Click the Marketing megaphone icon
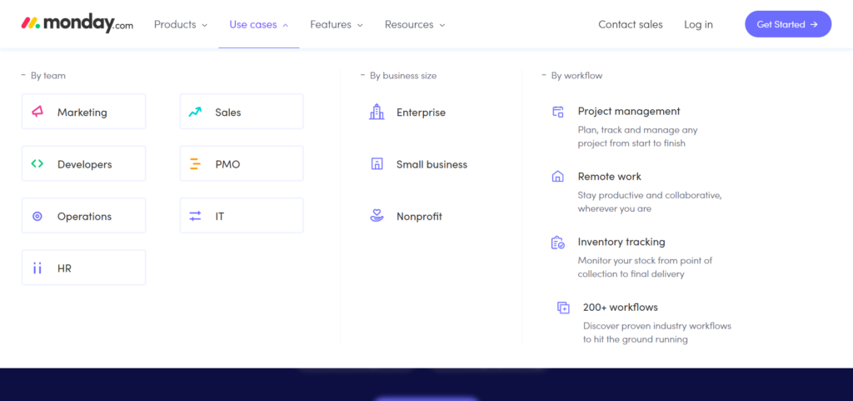The width and height of the screenshot is (853, 401). 37,112
